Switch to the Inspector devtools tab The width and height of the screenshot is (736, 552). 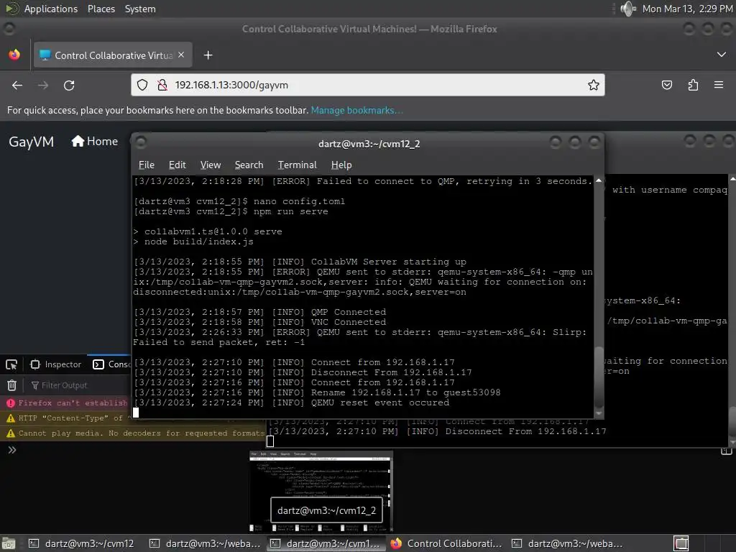point(56,364)
